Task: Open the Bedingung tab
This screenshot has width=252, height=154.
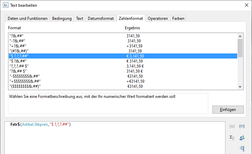Action: coord(62,18)
